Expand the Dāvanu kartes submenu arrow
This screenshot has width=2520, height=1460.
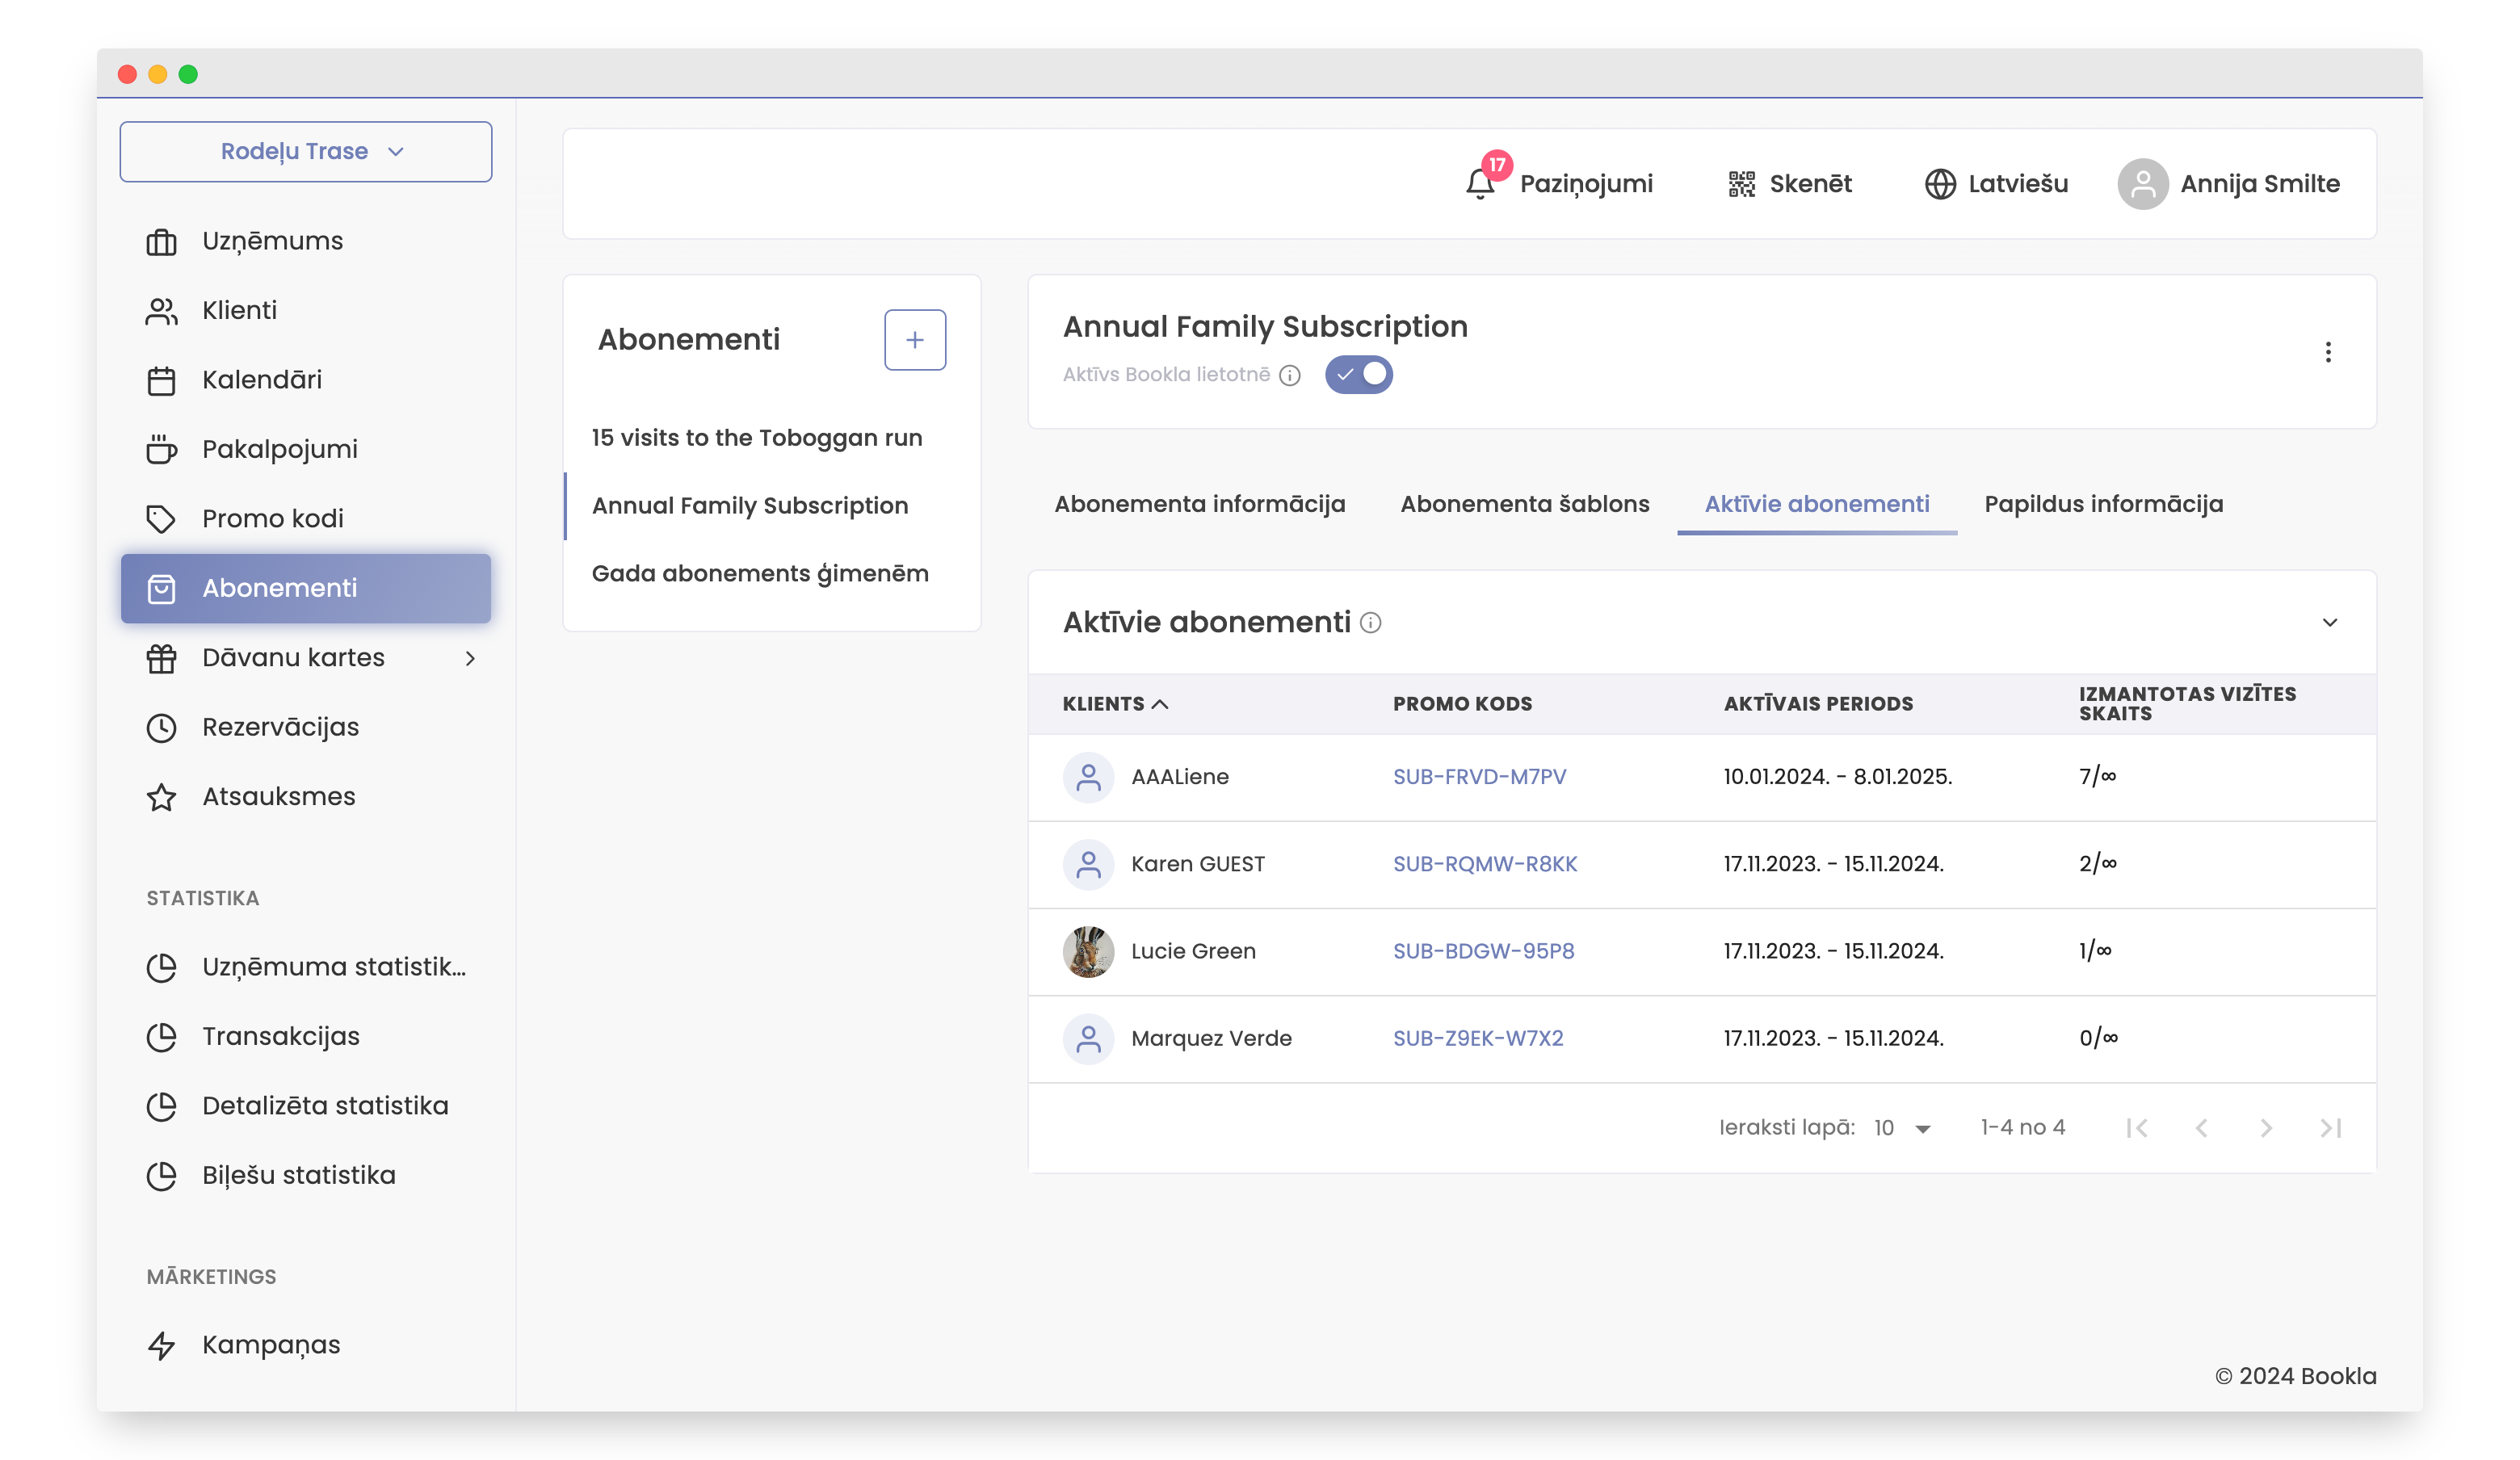(x=470, y=658)
